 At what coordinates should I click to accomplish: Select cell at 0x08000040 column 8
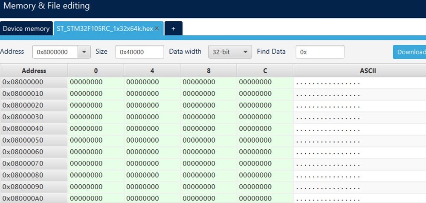209,129
